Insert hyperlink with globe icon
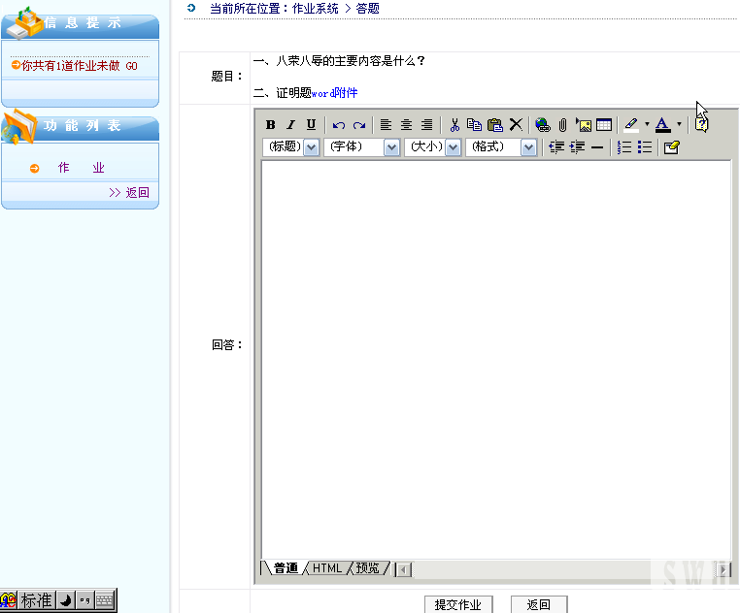The width and height of the screenshot is (740, 613). 542,125
